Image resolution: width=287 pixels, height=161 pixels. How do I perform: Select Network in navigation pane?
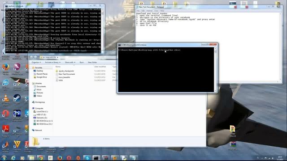click(x=38, y=130)
